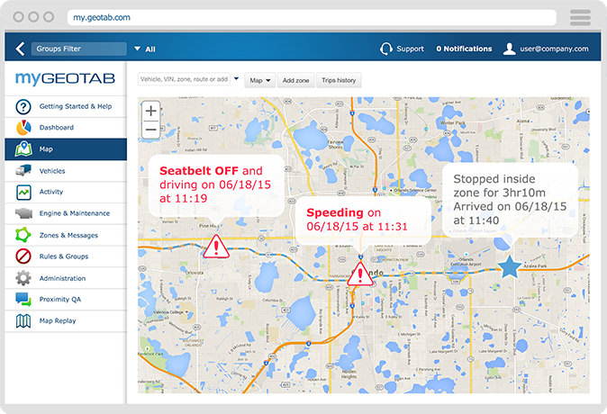Open the Getting Started & Help question icon

pyautogui.click(x=23, y=106)
